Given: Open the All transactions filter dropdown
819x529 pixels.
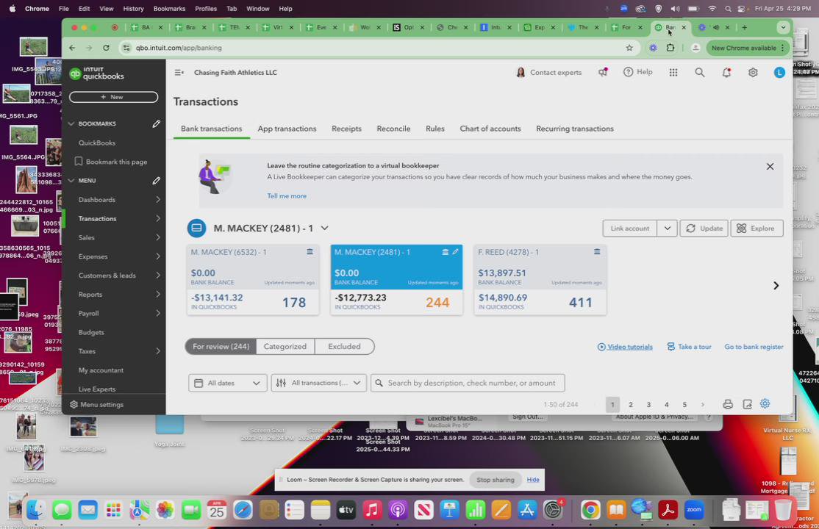Looking at the screenshot, I should click(318, 384).
